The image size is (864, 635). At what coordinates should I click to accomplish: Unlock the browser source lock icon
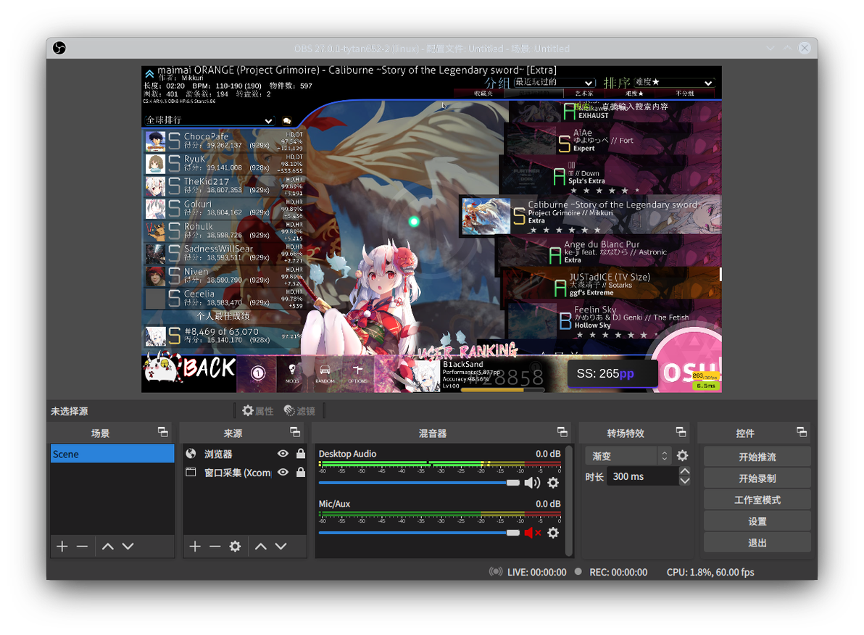[x=301, y=454]
